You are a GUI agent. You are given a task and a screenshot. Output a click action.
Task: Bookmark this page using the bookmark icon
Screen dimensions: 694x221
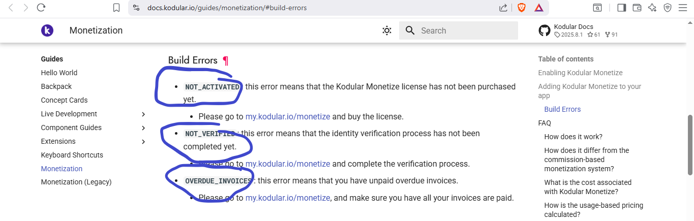click(116, 8)
